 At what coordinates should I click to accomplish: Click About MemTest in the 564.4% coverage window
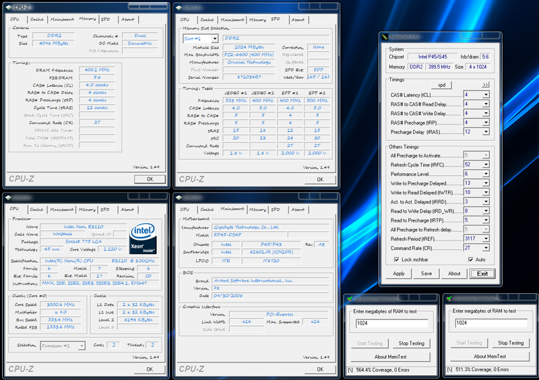point(391,357)
